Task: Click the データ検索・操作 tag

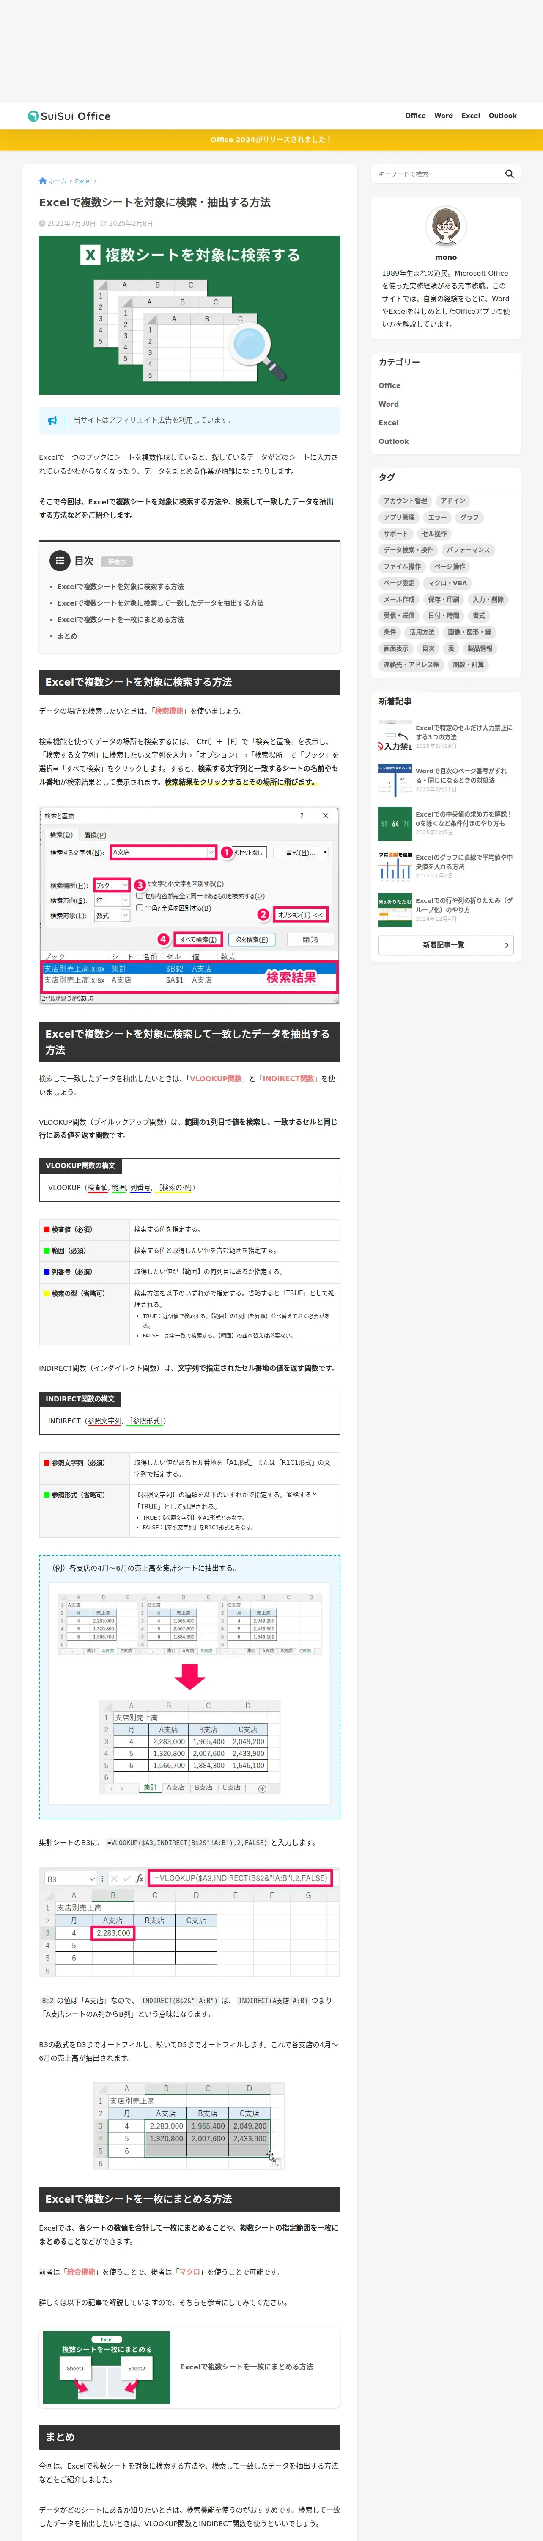Action: pyautogui.click(x=408, y=551)
